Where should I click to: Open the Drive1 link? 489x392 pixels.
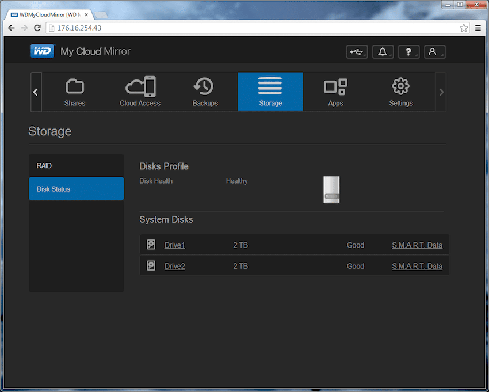[175, 245]
